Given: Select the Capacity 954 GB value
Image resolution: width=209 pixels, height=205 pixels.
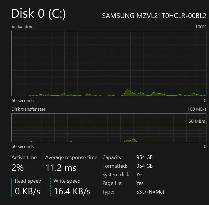Looking at the screenshot, I should pos(144,157).
